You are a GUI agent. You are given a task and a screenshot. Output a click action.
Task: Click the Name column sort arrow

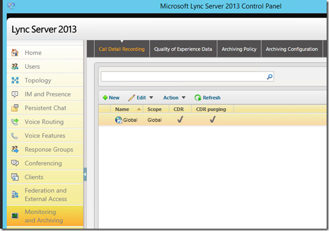click(139, 109)
